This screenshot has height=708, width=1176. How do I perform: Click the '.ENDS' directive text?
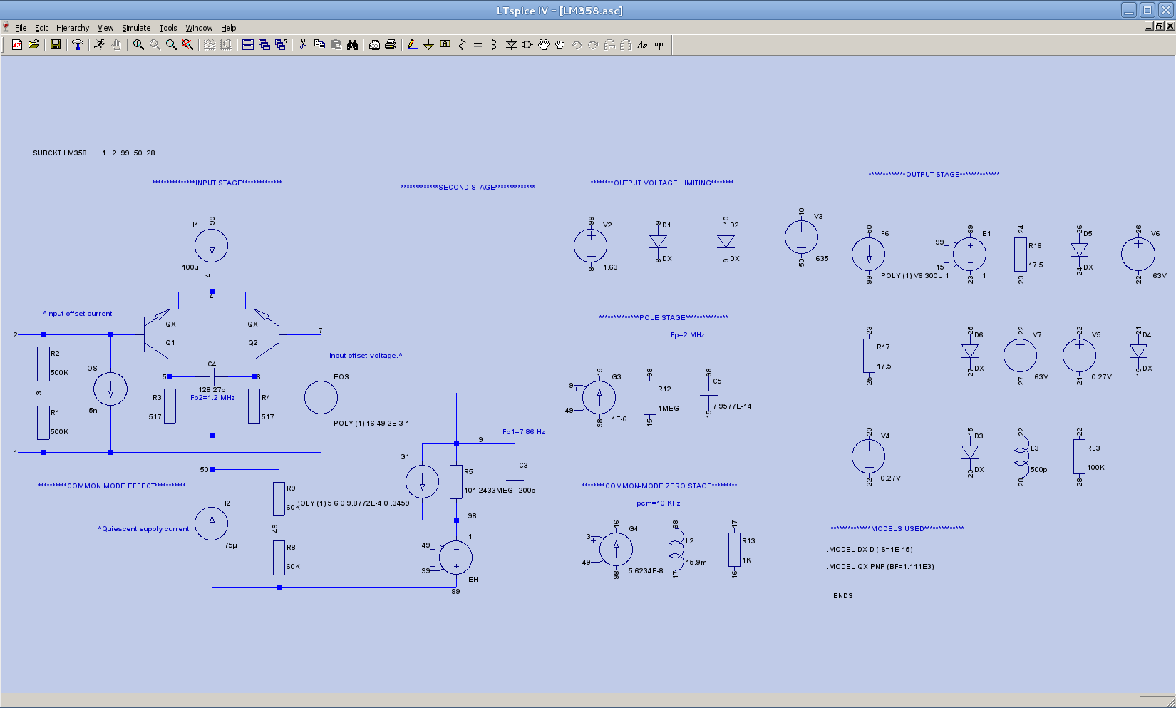[x=842, y=596]
